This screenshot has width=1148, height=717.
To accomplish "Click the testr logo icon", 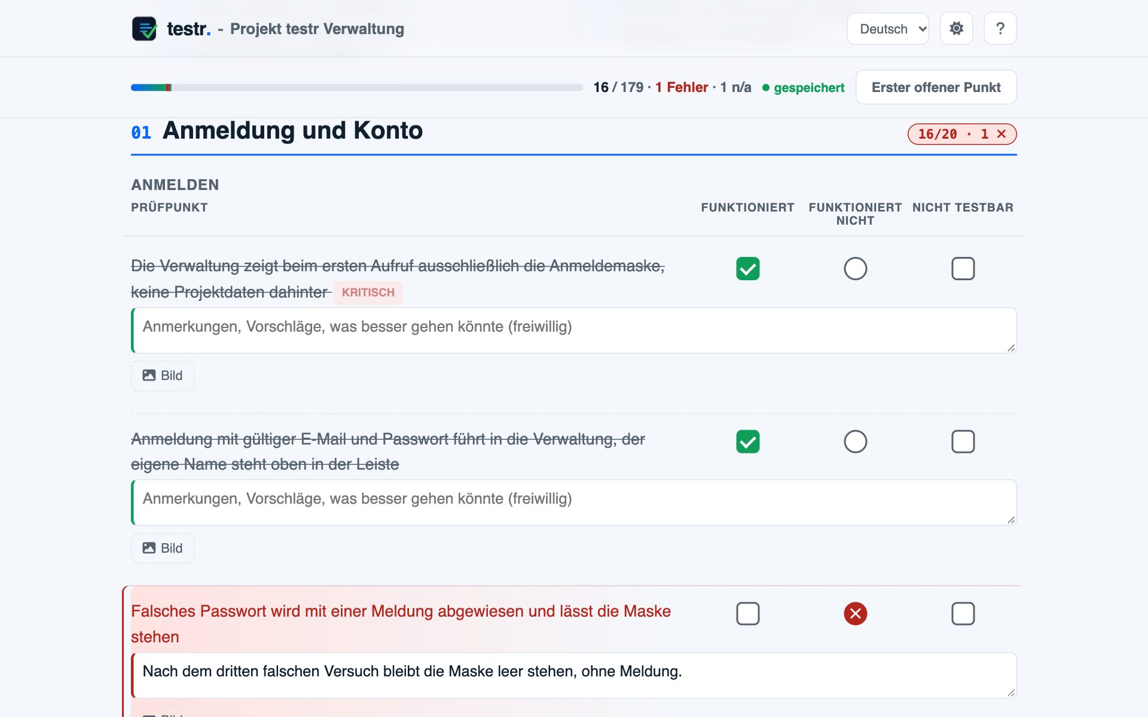I will pos(144,29).
